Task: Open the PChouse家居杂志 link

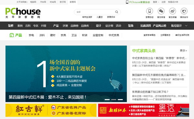Action: tap(140, 2)
